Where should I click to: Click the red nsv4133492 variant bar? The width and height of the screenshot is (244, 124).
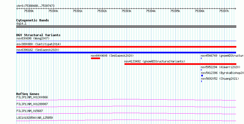(180, 64)
